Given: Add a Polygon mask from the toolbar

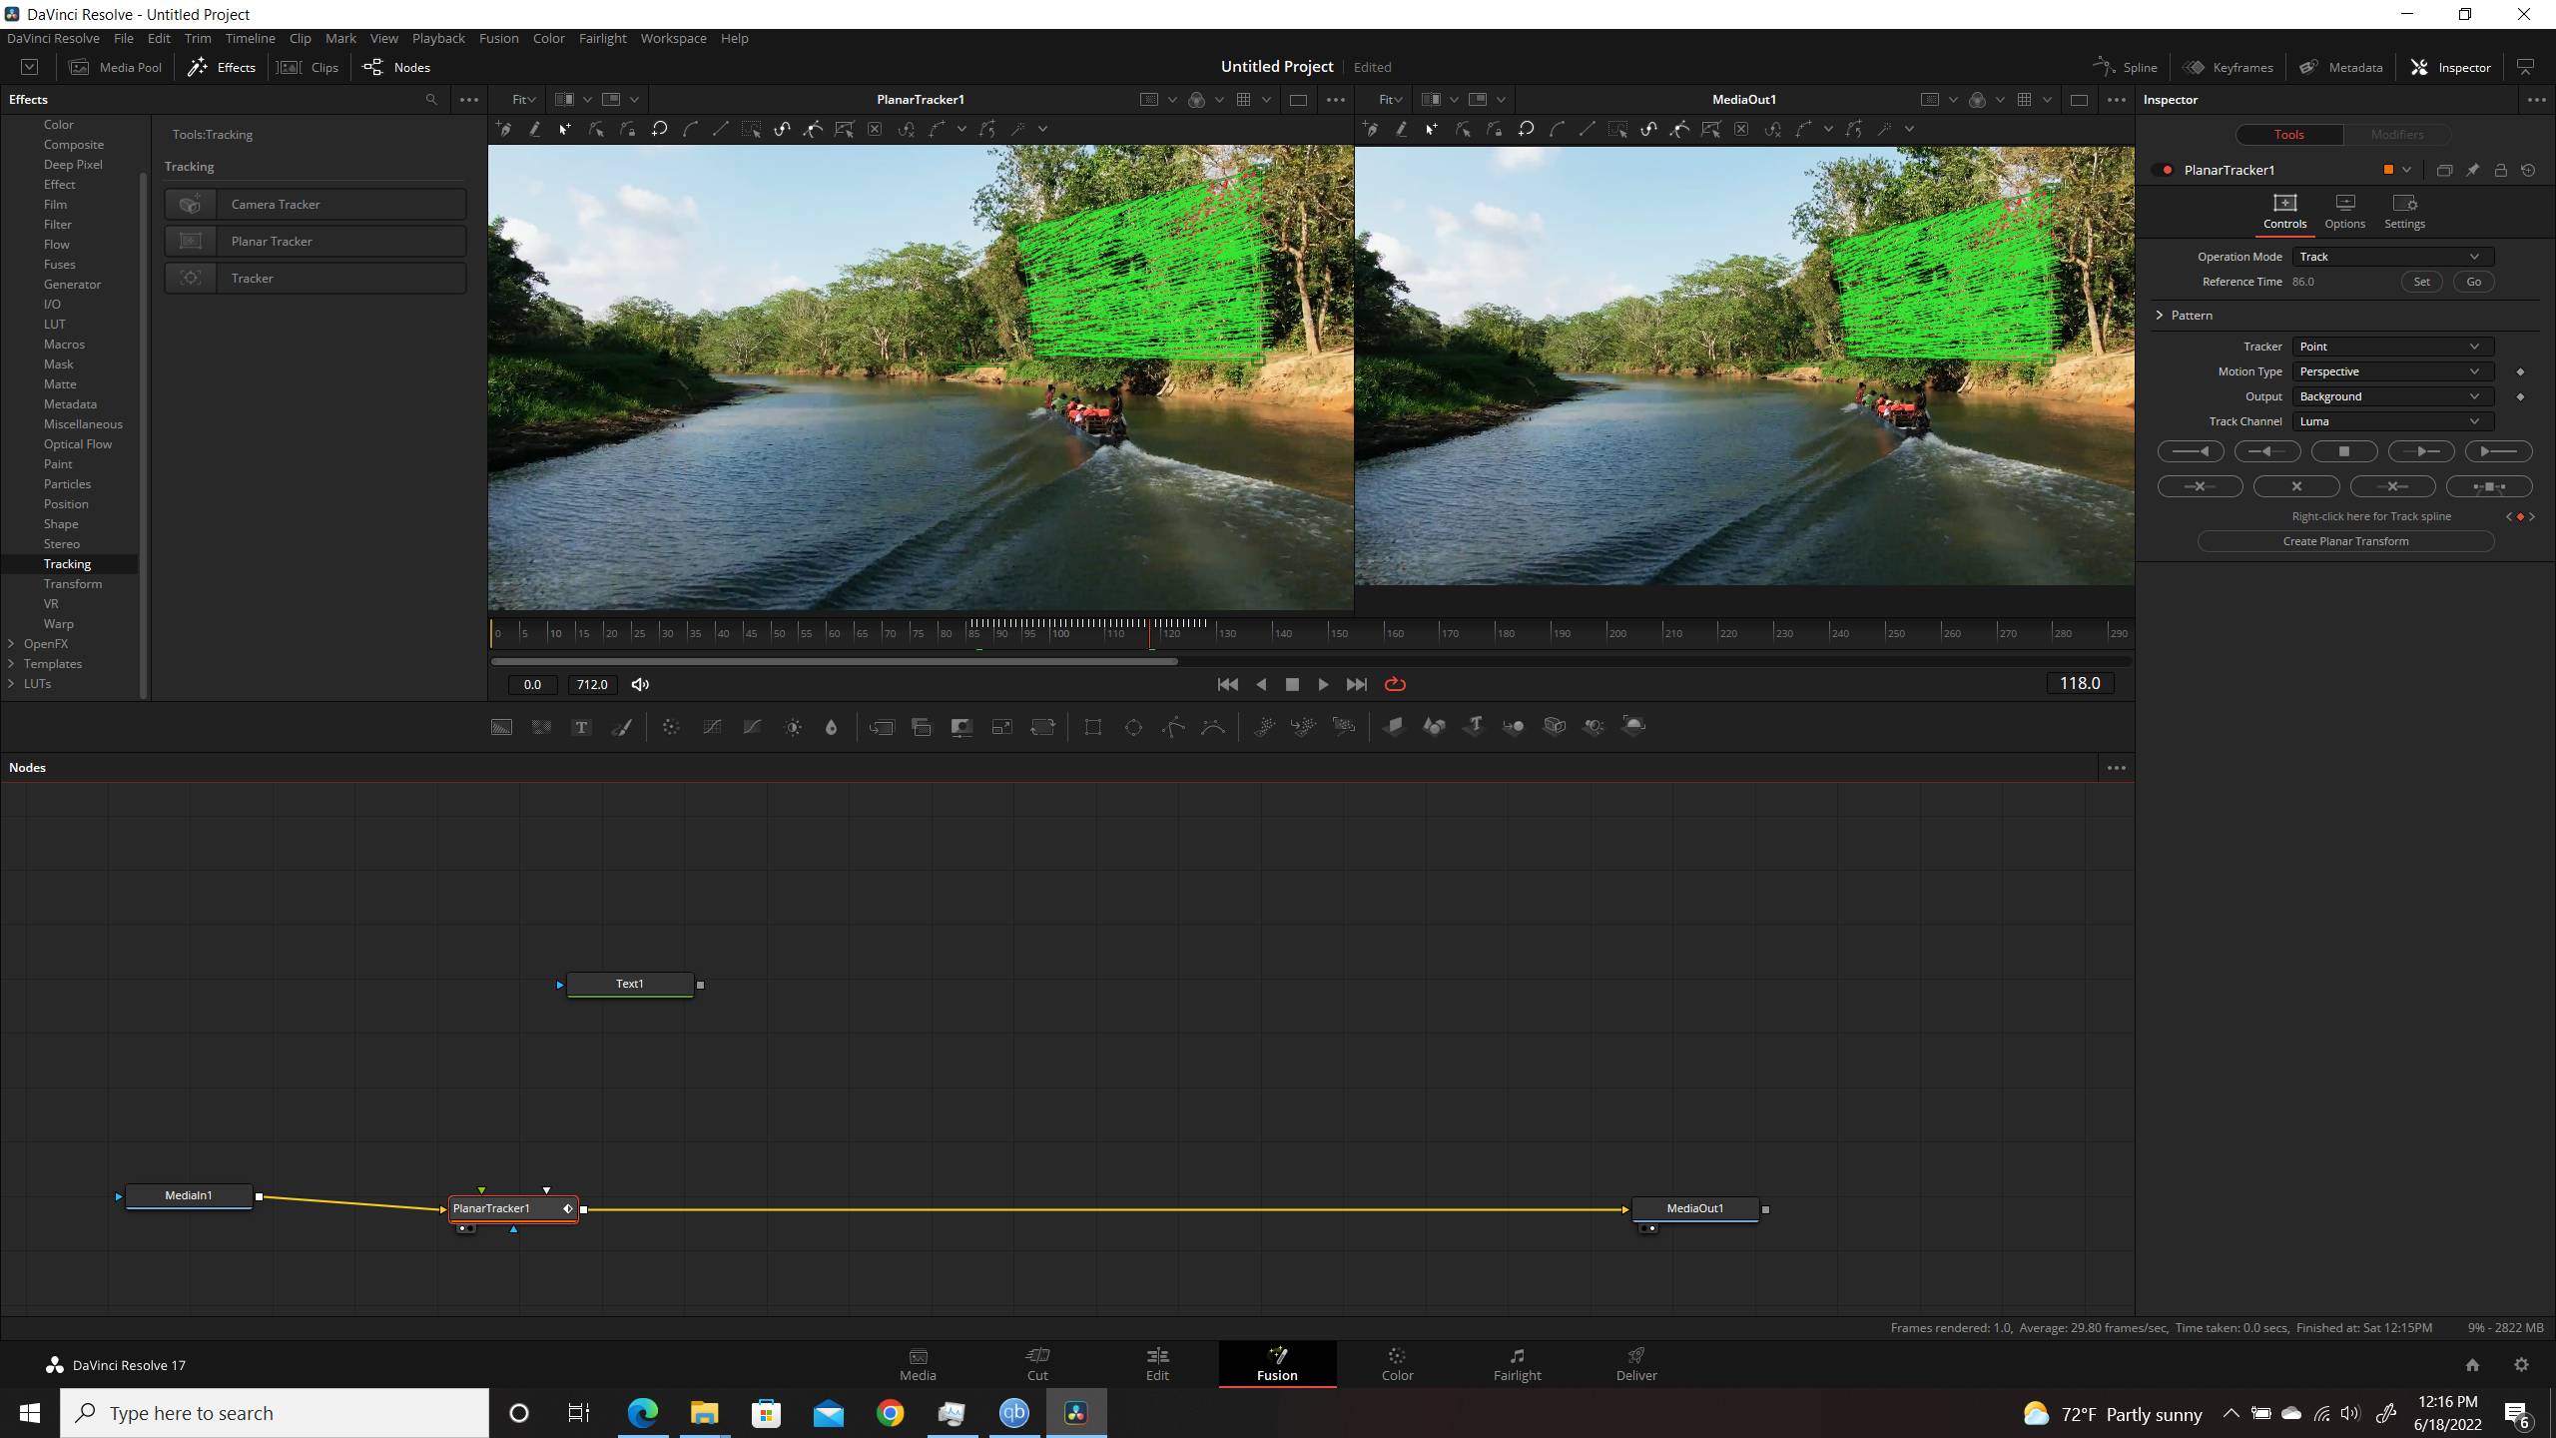Looking at the screenshot, I should click(1173, 727).
